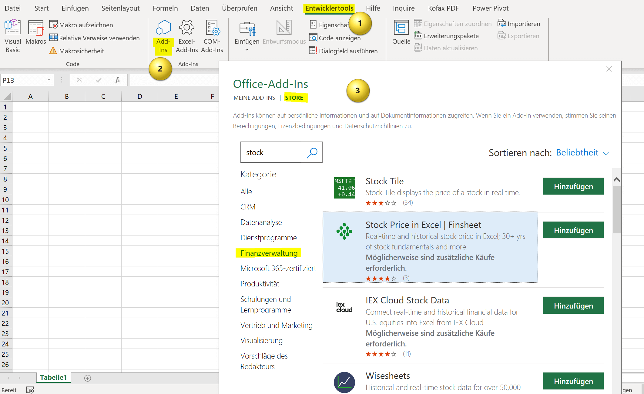Add the IEX Cloud Stock Data add-in

click(x=573, y=306)
